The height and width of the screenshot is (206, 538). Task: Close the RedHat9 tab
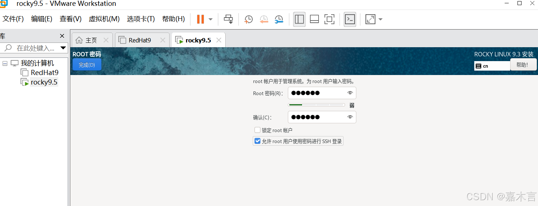[163, 40]
